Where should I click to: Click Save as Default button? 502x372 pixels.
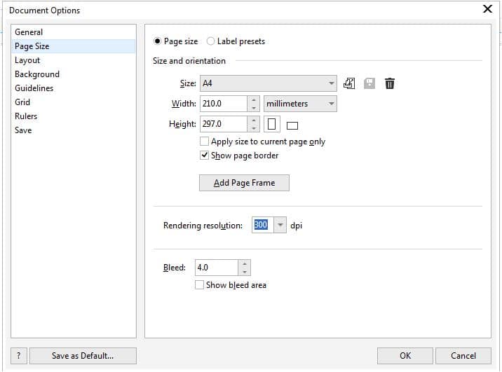click(x=83, y=355)
